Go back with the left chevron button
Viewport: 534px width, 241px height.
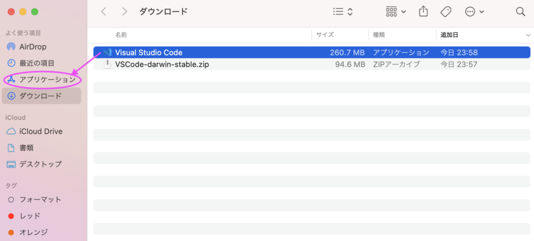[104, 12]
